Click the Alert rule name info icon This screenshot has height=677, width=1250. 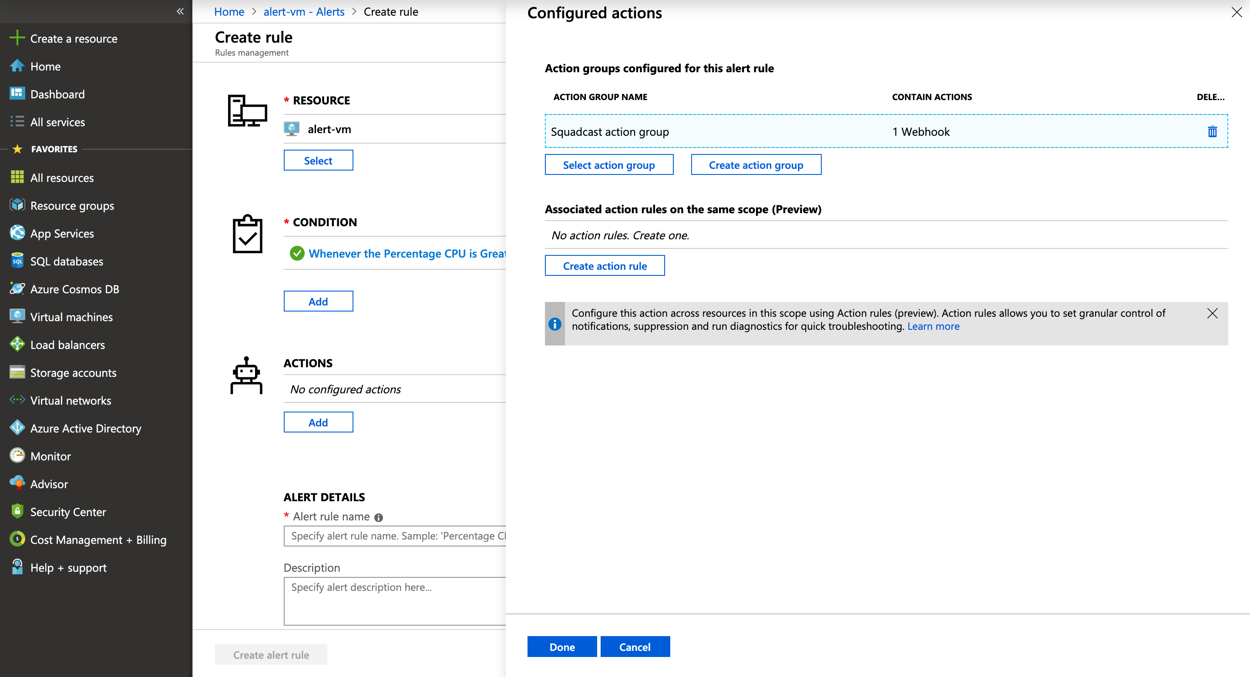(379, 517)
